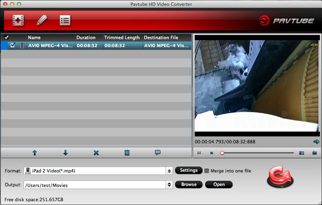Stop the preview playback
This screenshot has width=322, height=205.
tap(212, 153)
